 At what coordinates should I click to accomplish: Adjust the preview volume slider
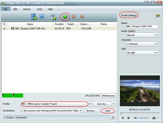pyautogui.click(x=144, y=118)
